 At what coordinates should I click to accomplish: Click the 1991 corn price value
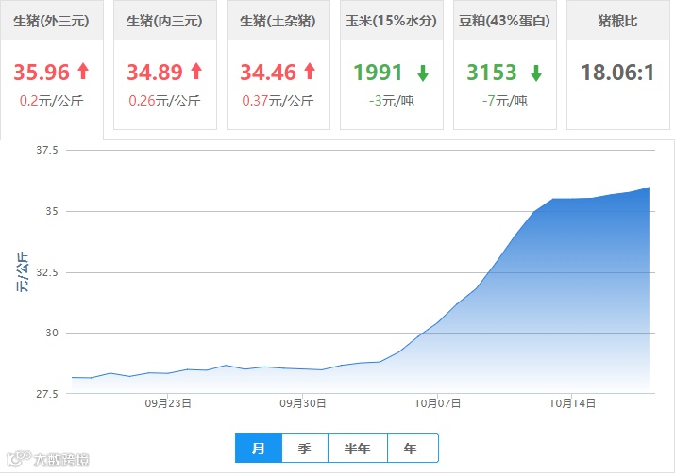point(378,73)
